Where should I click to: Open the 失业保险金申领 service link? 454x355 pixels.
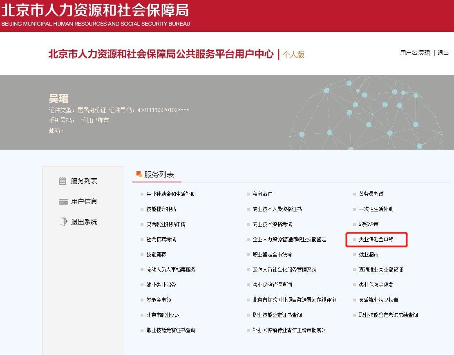click(376, 240)
